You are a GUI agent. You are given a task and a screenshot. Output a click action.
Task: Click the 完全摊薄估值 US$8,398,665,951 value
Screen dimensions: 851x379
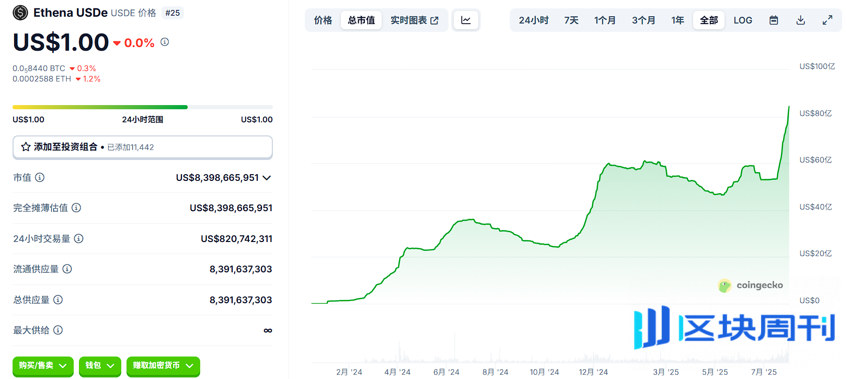point(231,208)
